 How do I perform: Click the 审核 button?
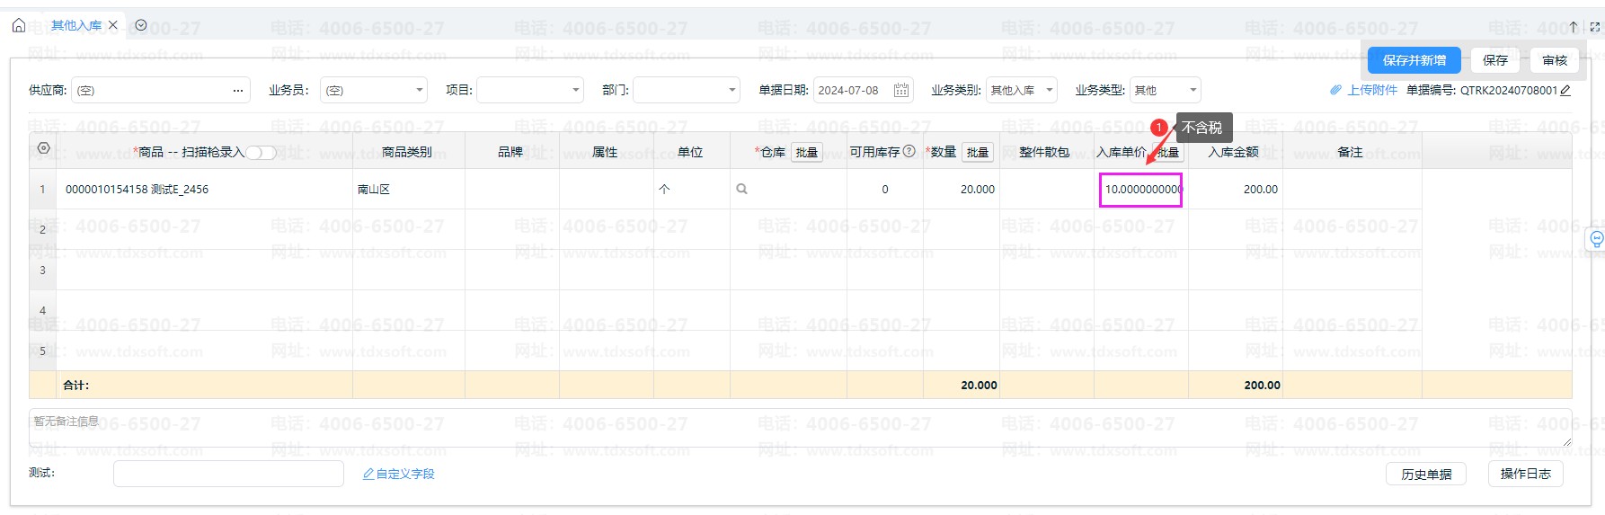click(x=1554, y=60)
